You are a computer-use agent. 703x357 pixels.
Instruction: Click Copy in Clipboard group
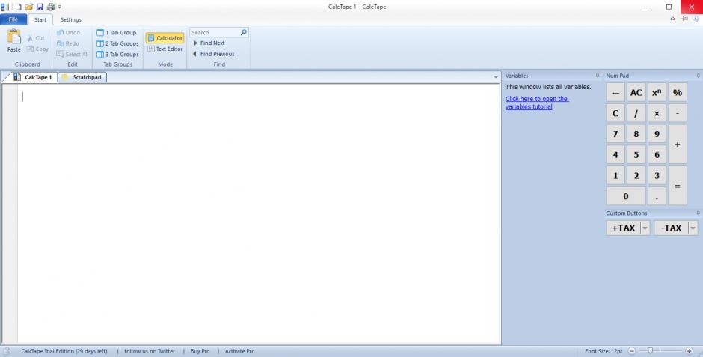tap(37, 49)
